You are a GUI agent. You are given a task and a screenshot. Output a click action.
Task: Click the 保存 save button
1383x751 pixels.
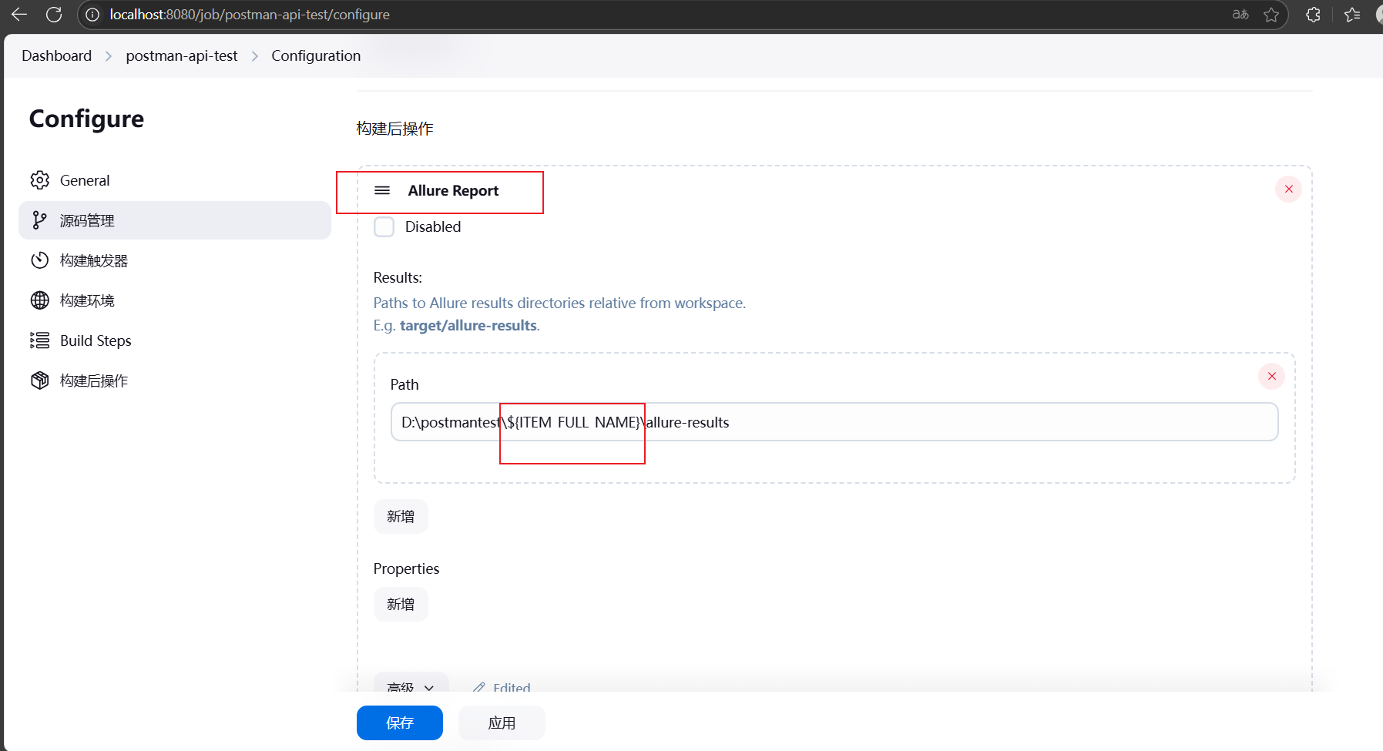tap(400, 723)
